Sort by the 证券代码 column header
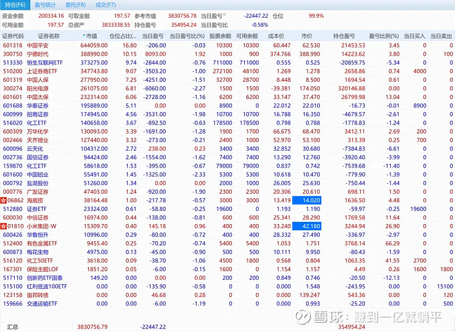This screenshot has width=455, height=331. coord(13,36)
